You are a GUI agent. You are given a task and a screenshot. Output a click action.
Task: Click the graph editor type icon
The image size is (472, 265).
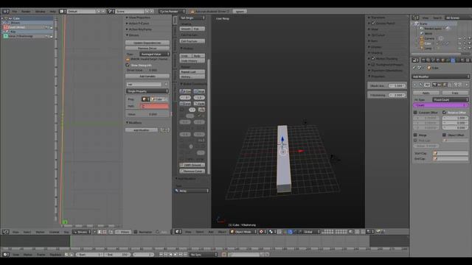[x=5, y=232]
